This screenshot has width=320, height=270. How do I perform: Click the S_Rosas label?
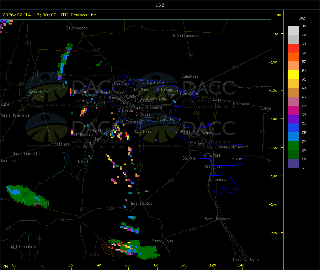[x=143, y=114]
